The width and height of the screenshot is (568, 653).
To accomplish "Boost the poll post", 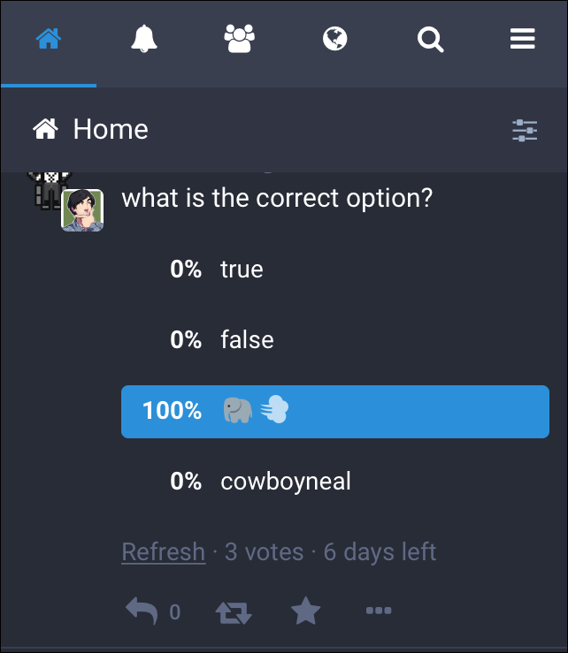I will 234,611.
